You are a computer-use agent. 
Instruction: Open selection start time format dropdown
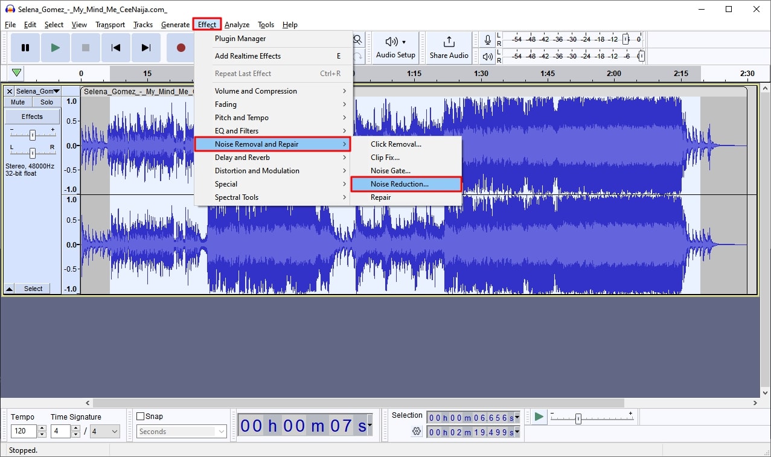[x=517, y=418]
